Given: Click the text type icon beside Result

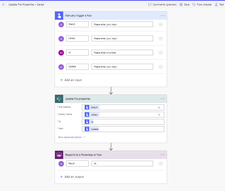Looking at the screenshot, I should point(61,164).
